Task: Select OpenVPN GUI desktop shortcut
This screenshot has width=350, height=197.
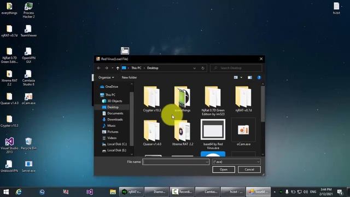Action: click(x=28, y=55)
